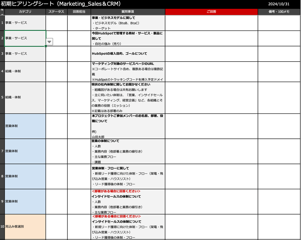
Task: Select row 7 category cell 営業体制
Action: pyautogui.click(x=25, y=151)
